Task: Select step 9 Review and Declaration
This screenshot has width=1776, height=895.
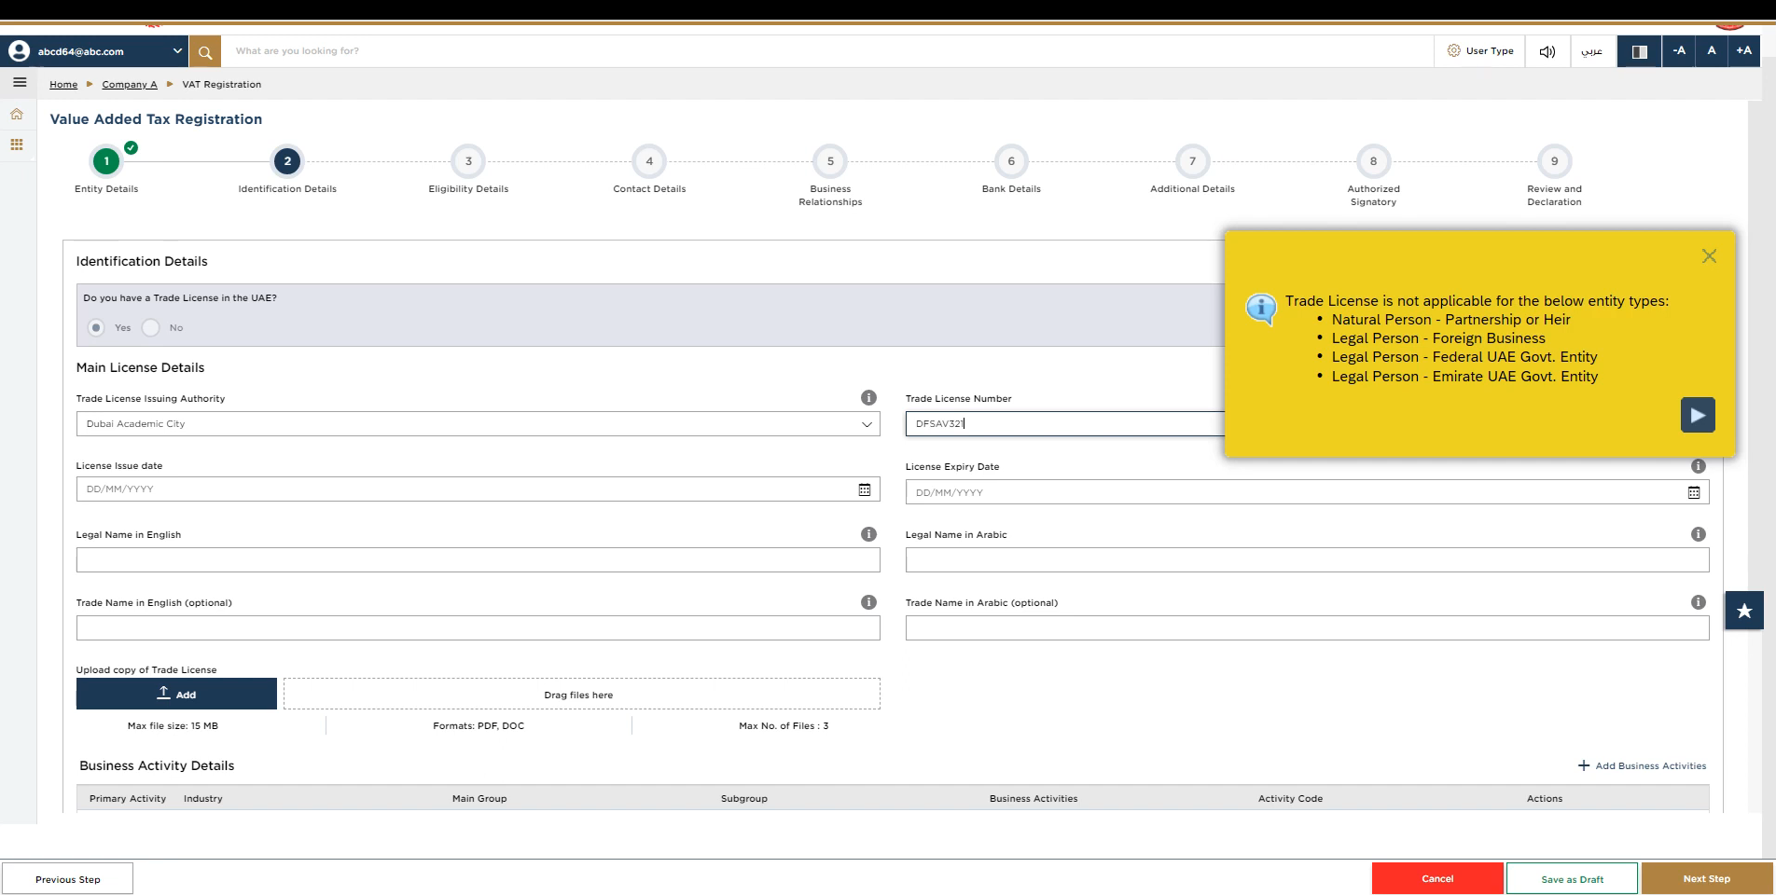Action: coord(1554,161)
